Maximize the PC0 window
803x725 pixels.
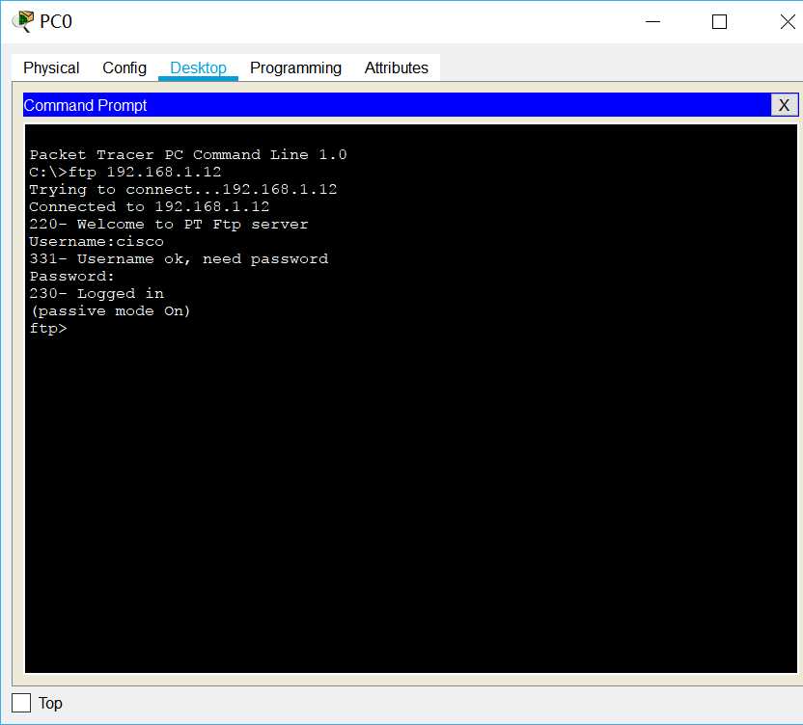(x=720, y=21)
